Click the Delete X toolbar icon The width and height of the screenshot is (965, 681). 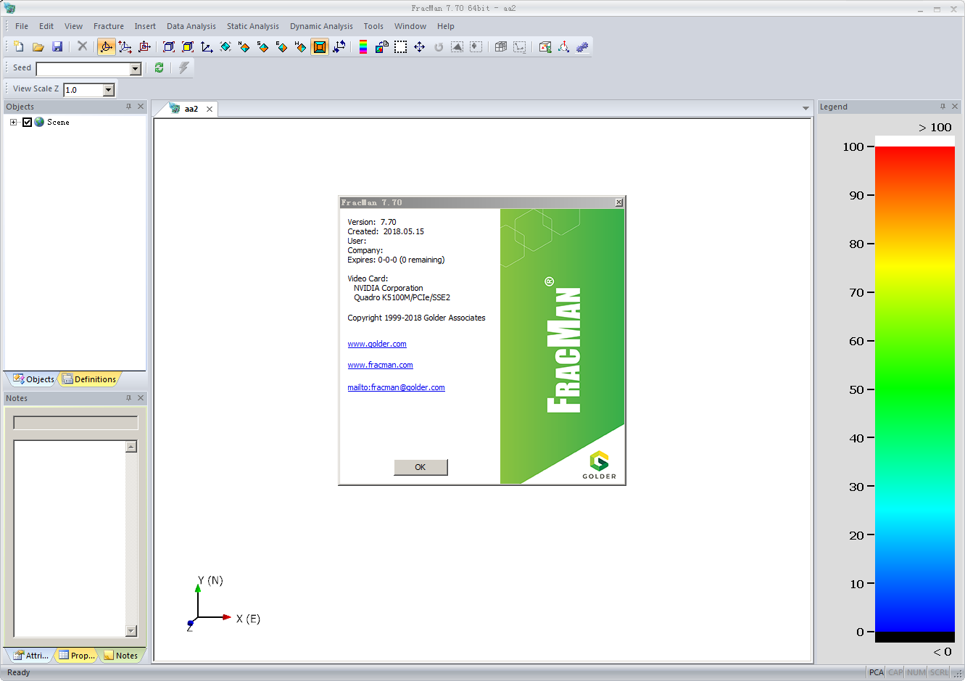(82, 46)
